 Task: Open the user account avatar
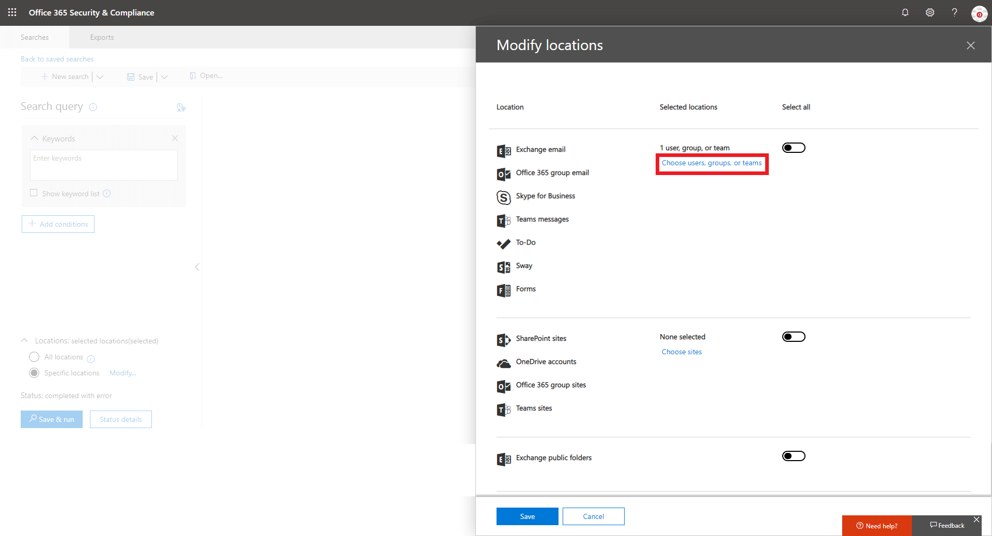click(x=979, y=13)
